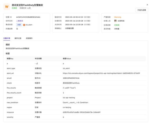Click the 已关闭 progress status value
The image size is (150, 123).
point(117,25)
